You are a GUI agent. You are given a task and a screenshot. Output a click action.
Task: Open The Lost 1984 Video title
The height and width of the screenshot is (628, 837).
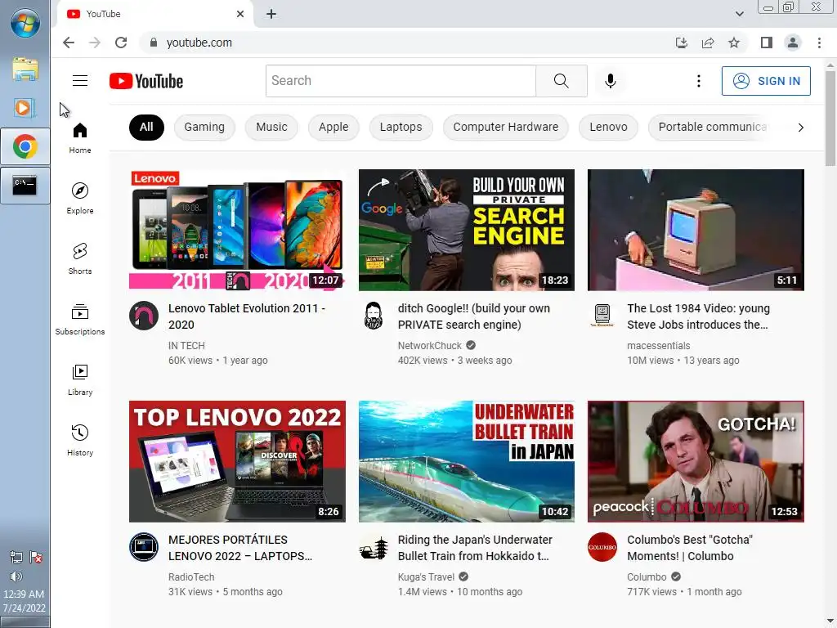[x=699, y=316]
